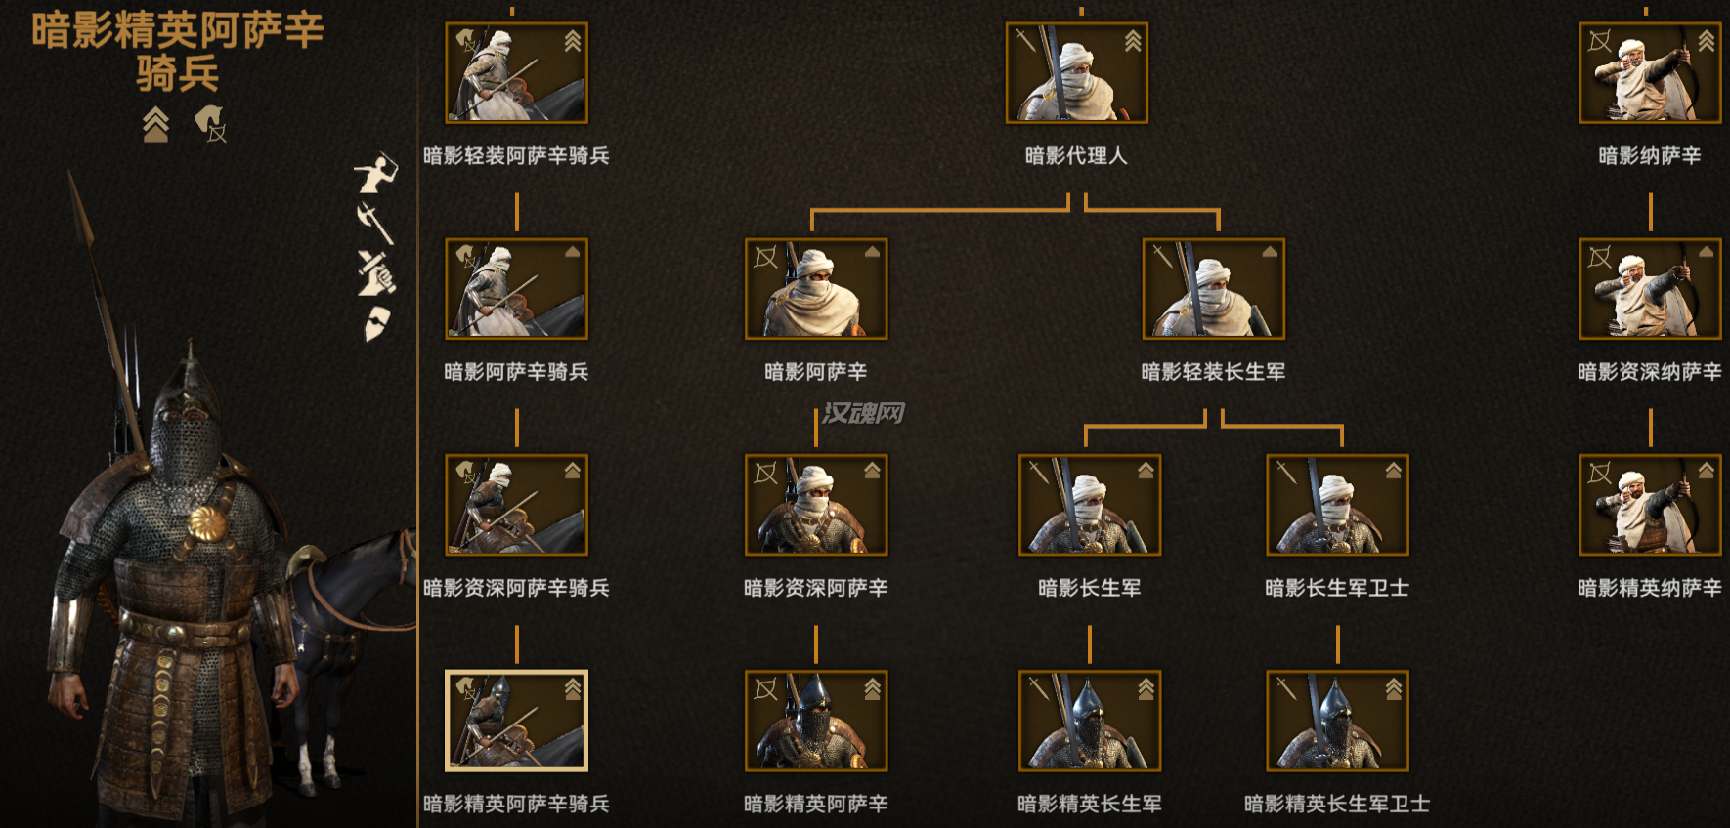Select the 暗影精英长生军 troop portrait
This screenshot has height=828, width=1730.
point(1090,721)
